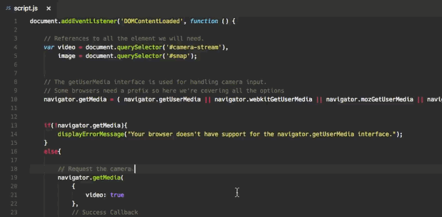Click navigator.mozGetUserMedia on line 10
442x217 pixels.
370,99
